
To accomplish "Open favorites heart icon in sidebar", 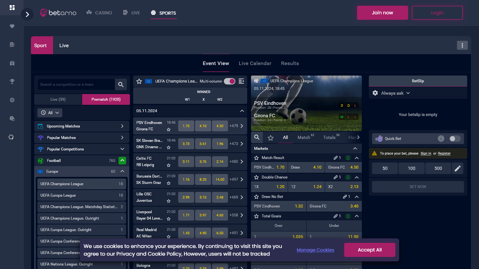I will 12,26.
